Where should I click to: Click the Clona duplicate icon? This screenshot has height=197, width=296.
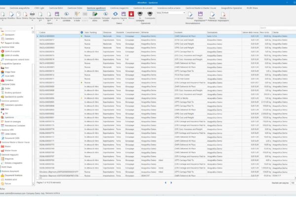(x=18, y=14)
